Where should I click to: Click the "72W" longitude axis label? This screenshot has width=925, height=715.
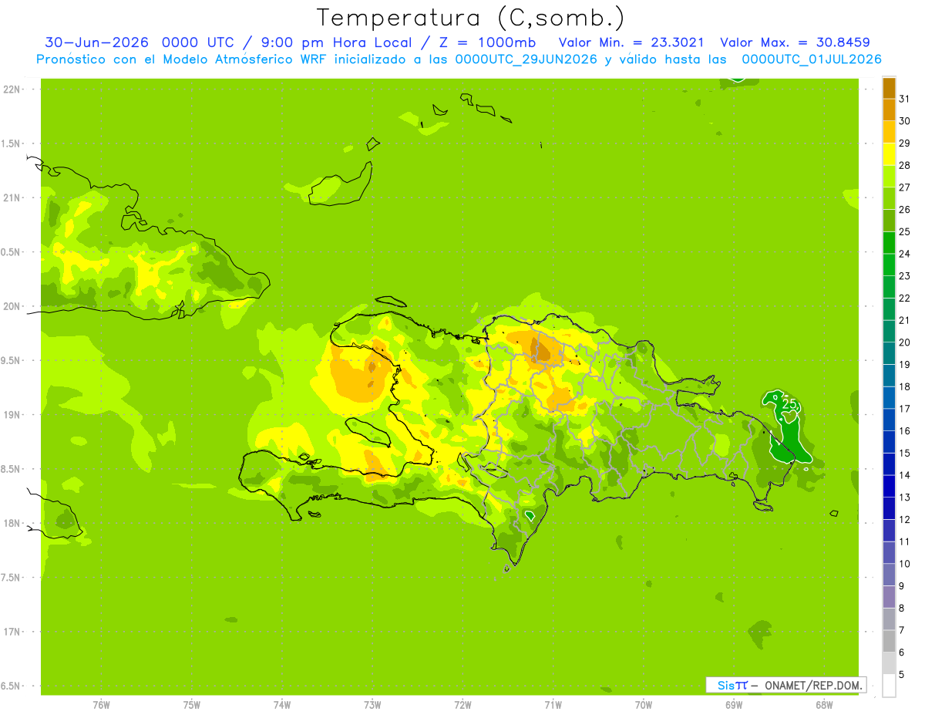click(x=462, y=705)
